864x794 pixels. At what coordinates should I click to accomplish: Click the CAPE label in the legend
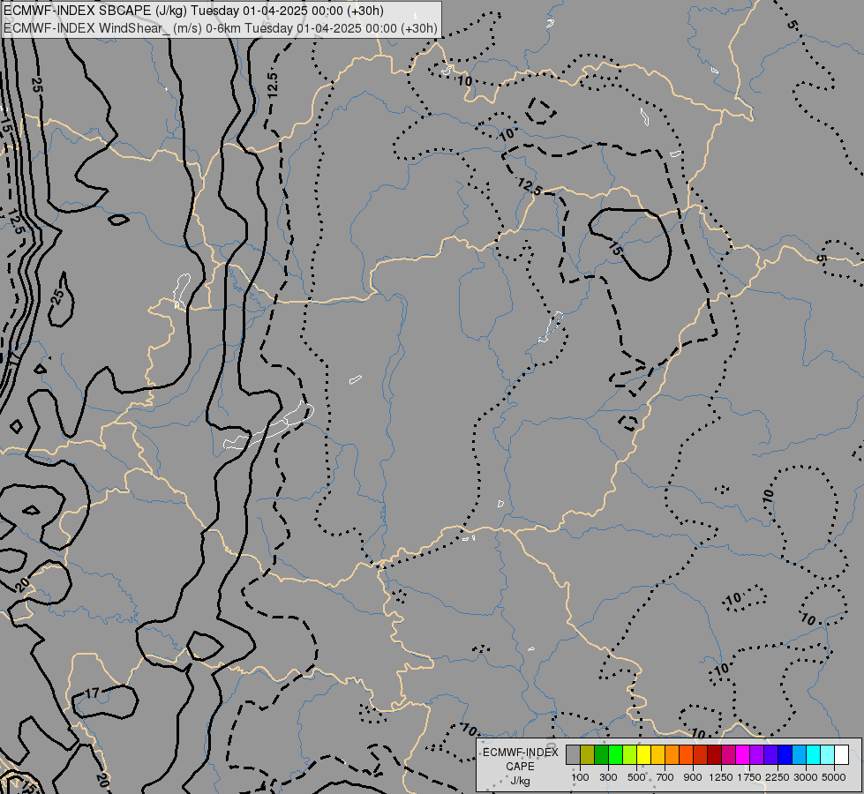520,767
